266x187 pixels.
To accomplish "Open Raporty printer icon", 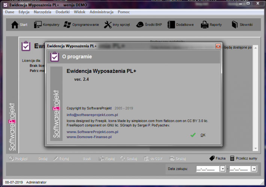I will [205, 25].
